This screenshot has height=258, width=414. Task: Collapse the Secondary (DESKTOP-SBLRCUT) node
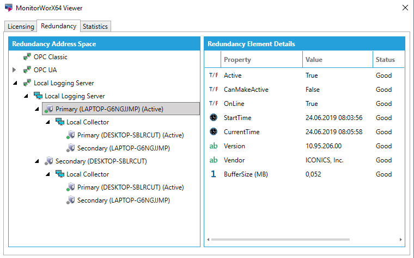(36, 161)
